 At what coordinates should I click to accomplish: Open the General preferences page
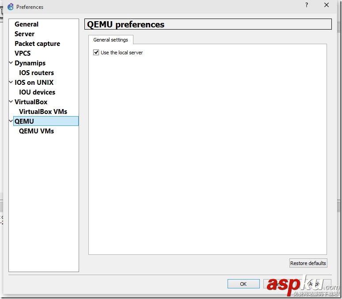point(27,24)
